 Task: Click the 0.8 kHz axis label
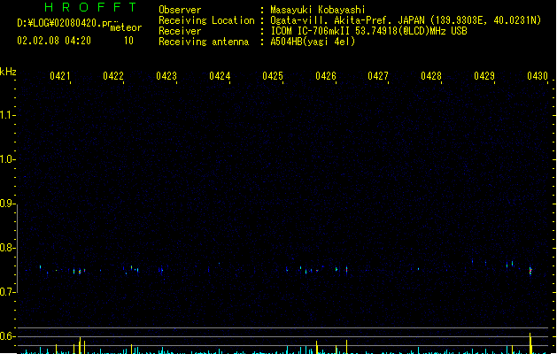pos(6,248)
